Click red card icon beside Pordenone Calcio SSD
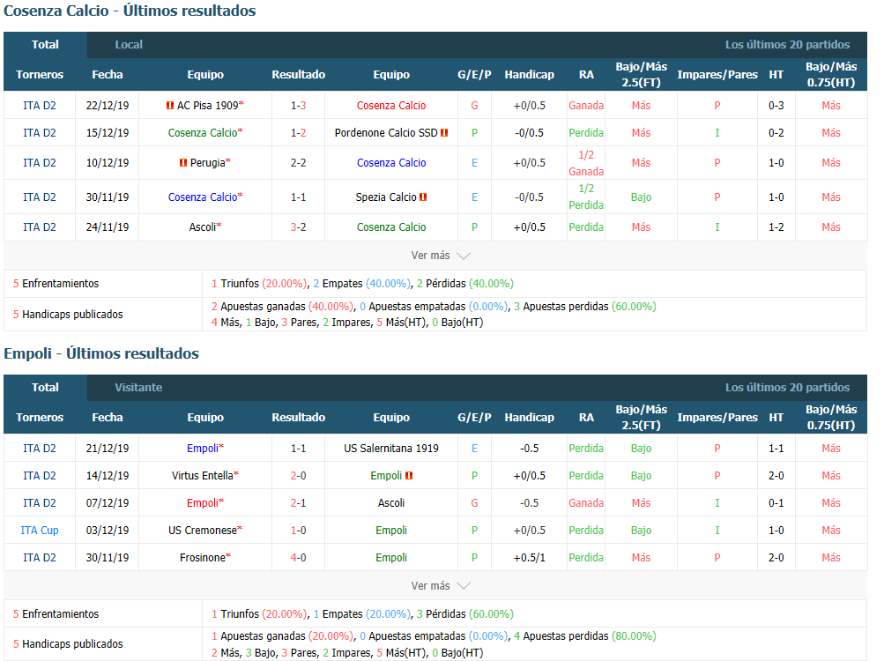 pyautogui.click(x=444, y=133)
